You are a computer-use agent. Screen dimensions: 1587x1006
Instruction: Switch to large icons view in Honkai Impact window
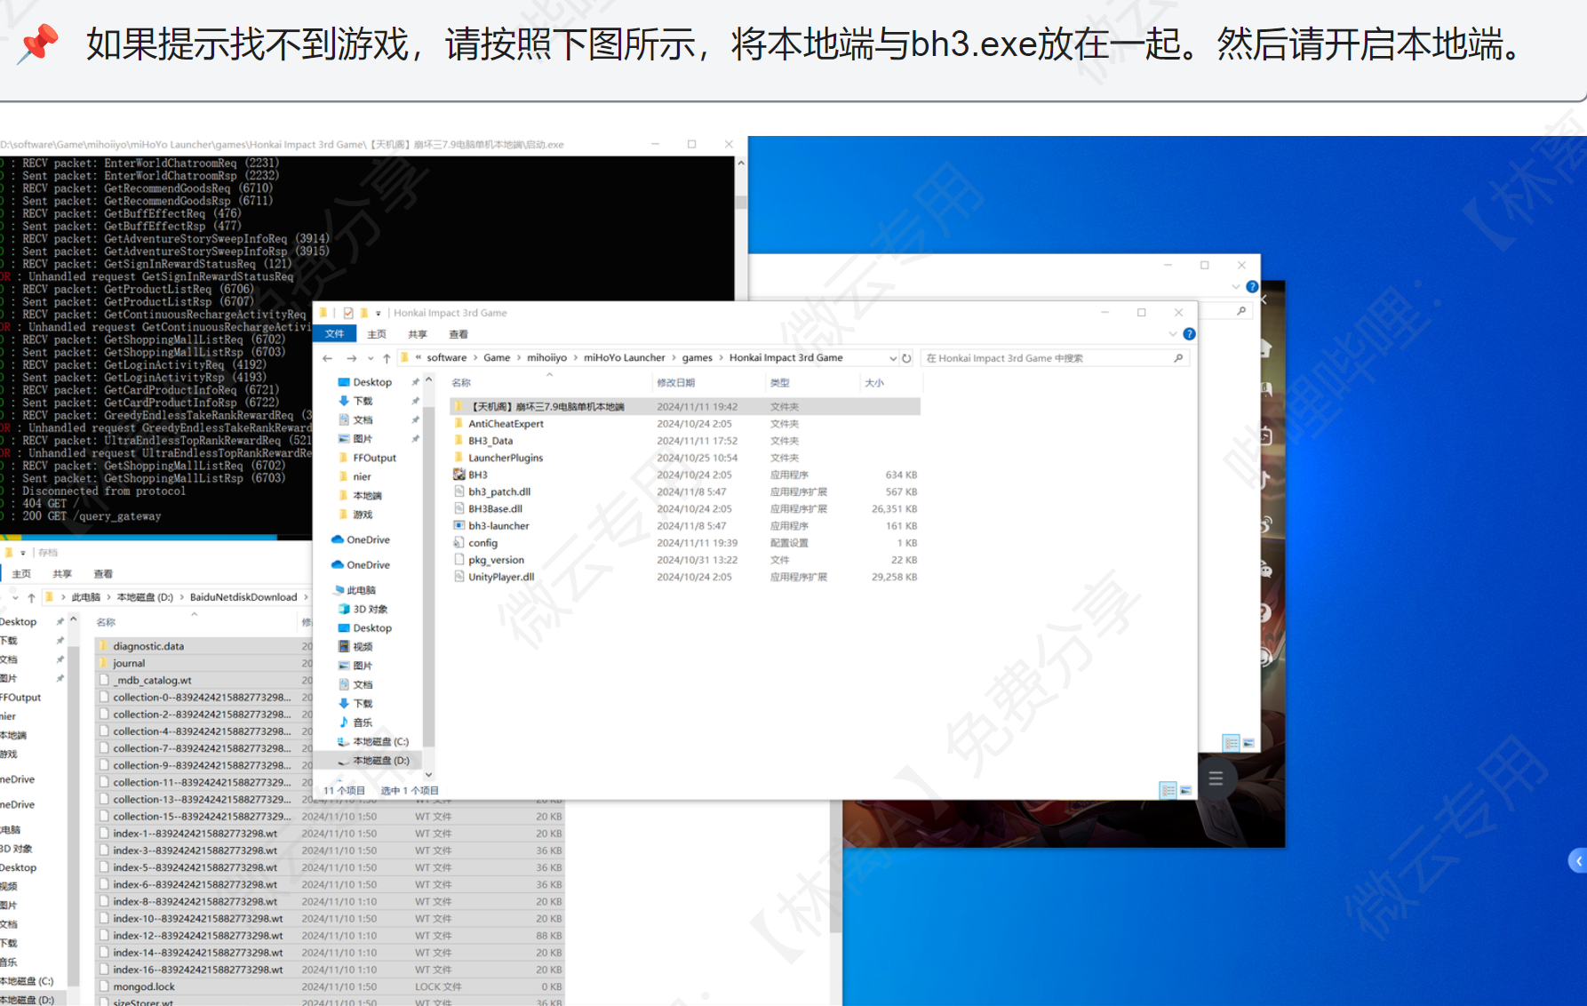(1185, 790)
